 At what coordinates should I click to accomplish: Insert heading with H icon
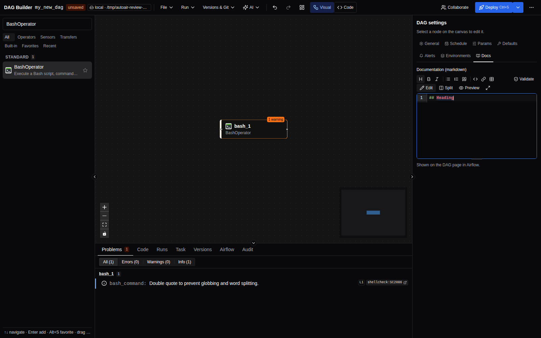tap(421, 79)
